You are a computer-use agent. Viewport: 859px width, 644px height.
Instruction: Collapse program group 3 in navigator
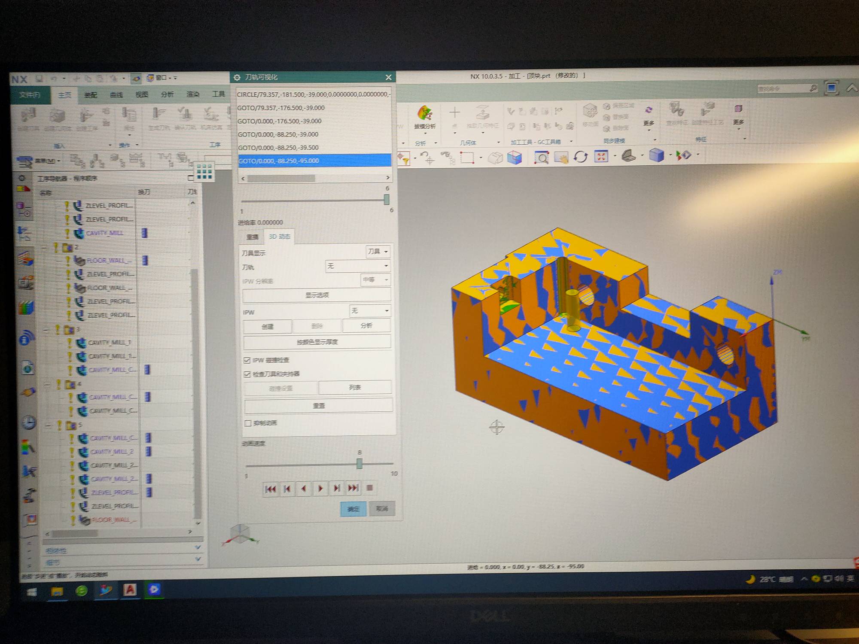point(46,330)
